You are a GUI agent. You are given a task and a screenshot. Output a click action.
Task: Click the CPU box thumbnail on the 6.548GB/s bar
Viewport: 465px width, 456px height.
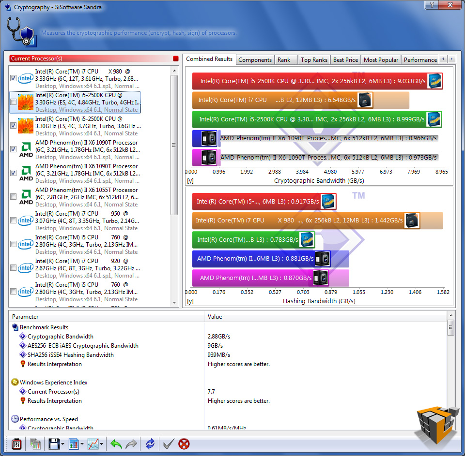[x=365, y=100]
